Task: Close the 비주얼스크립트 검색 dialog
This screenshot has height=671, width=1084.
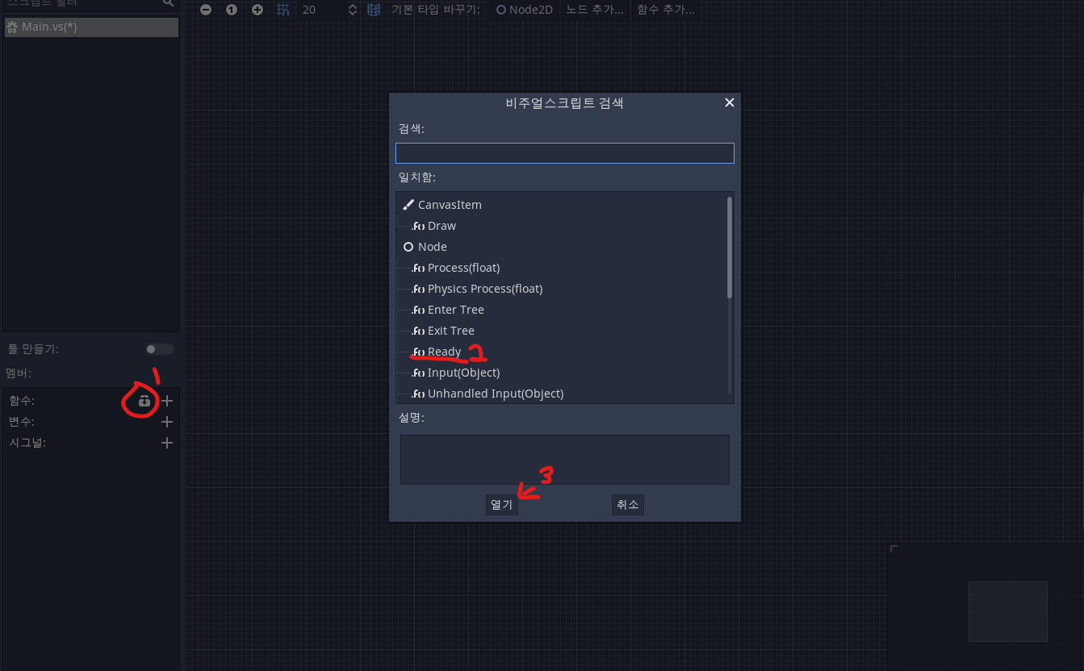Action: pyautogui.click(x=730, y=102)
